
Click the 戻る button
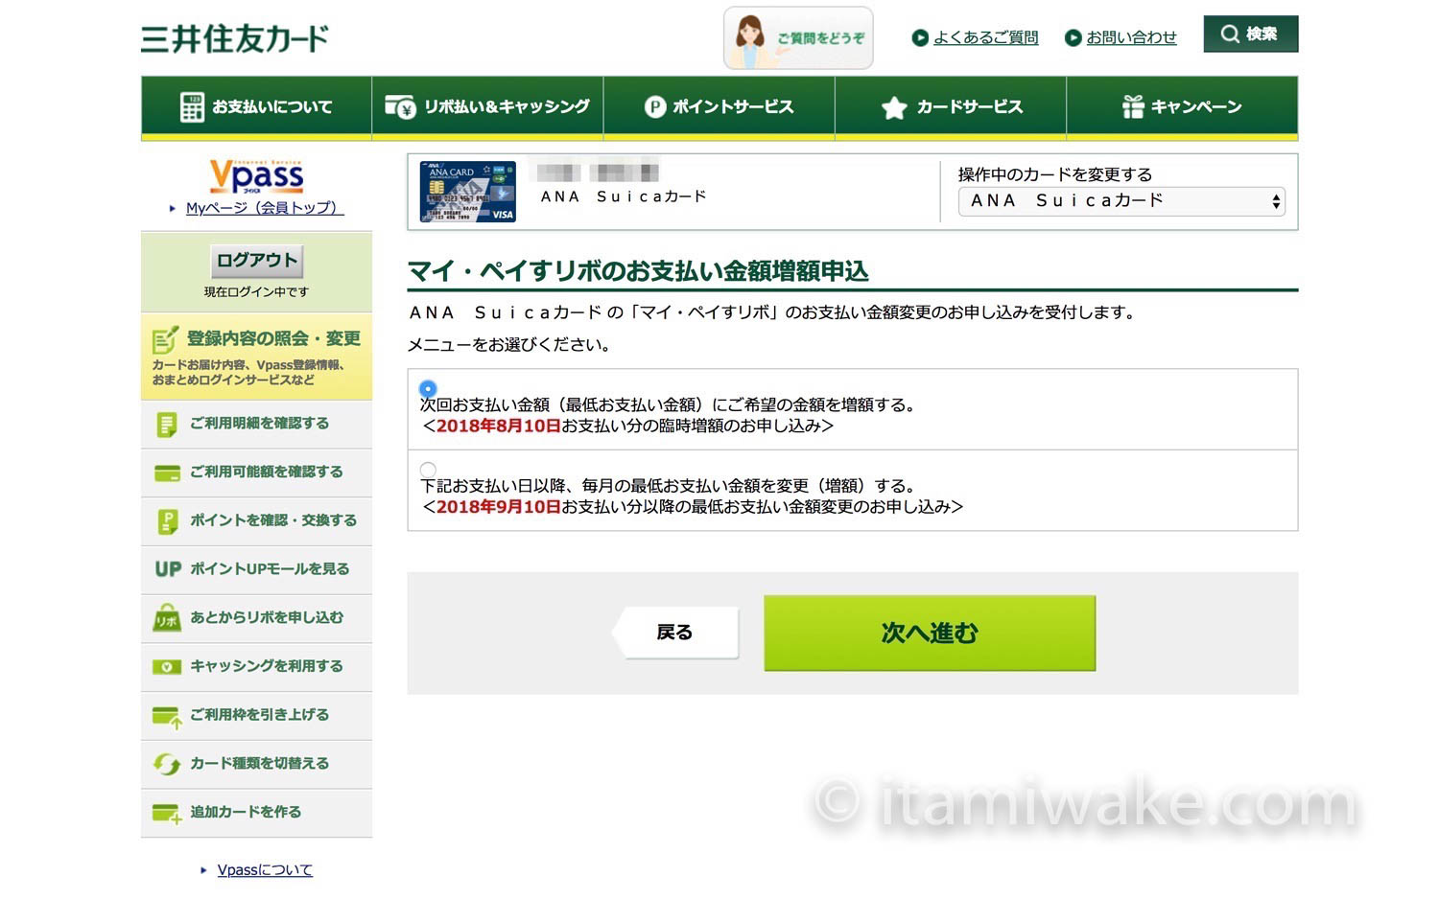675,633
